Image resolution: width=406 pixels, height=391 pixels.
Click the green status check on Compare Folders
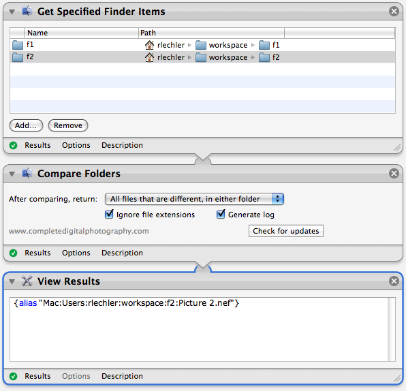coord(13,253)
